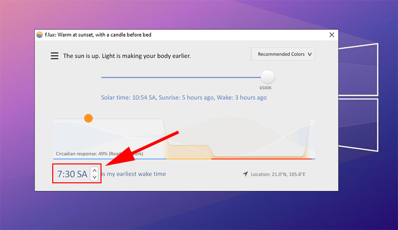Click 'The sun is up' status message
Image resolution: width=398 pixels, height=230 pixels.
click(127, 56)
